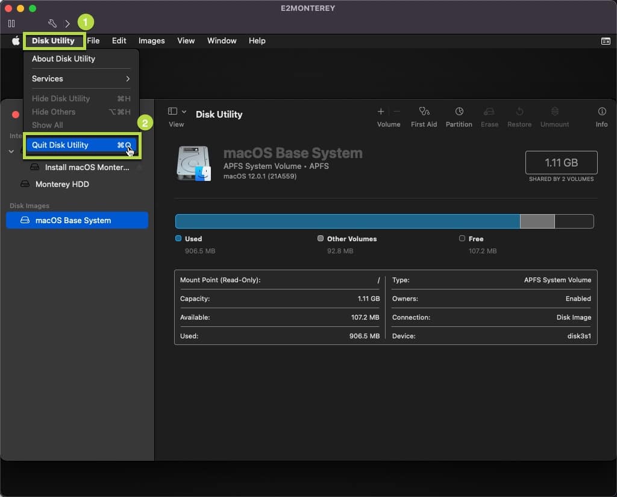Choose Quit Disk Utility
617x497 pixels.
pyautogui.click(x=81, y=145)
